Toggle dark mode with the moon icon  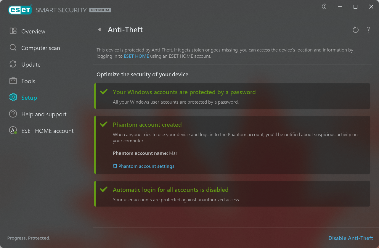click(x=324, y=7)
